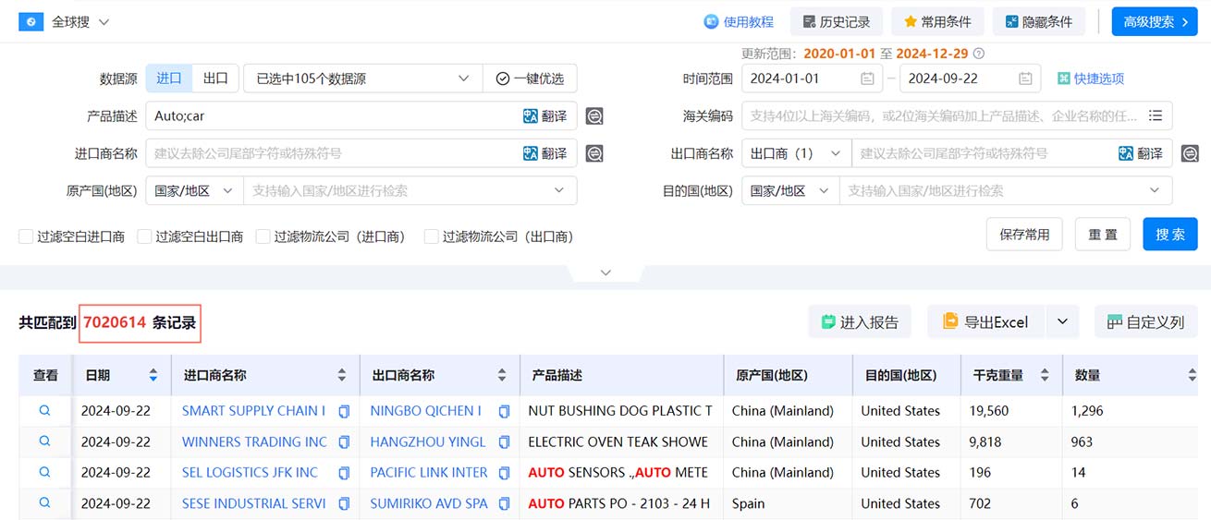Screen dimensions: 1211x520
Task: Select the 出口 export tab
Action: (215, 79)
